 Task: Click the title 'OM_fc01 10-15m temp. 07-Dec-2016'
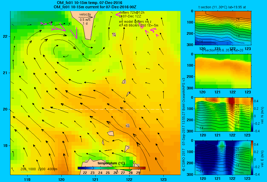tap(89, 3)
